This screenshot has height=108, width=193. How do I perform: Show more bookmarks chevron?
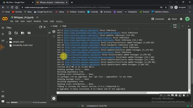click(x=190, y=12)
